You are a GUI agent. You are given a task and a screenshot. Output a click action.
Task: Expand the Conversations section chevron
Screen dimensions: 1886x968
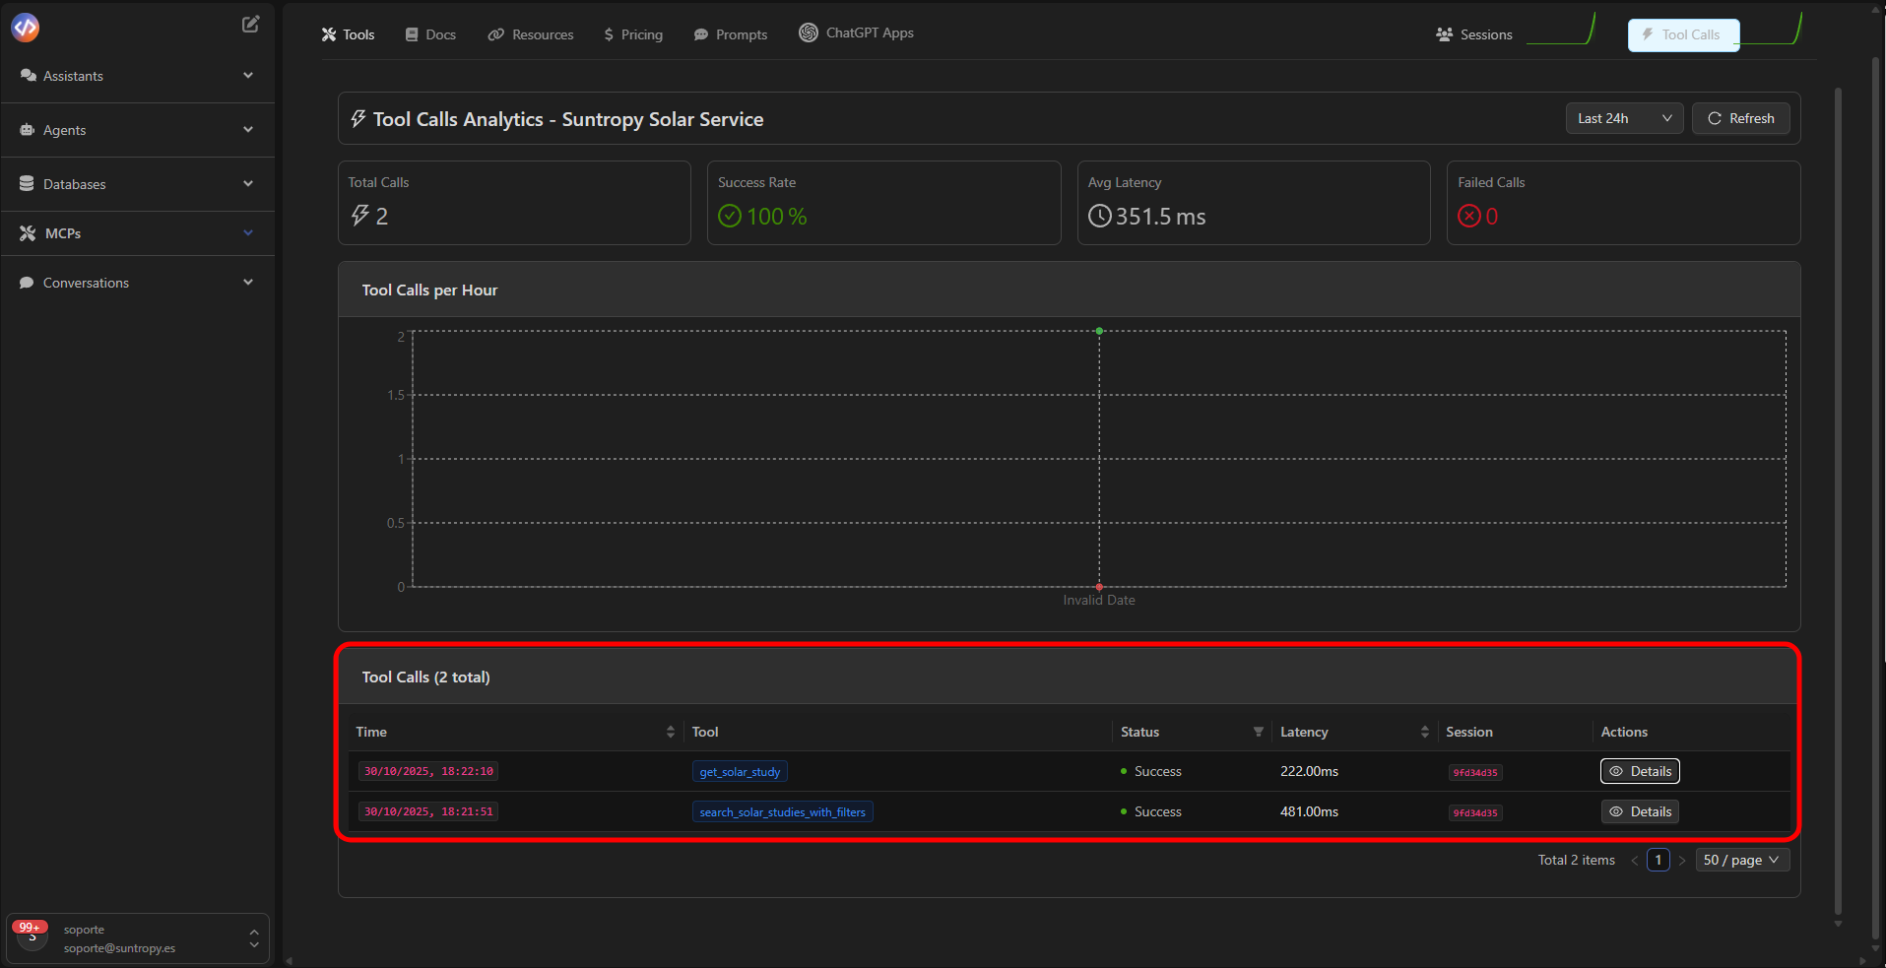pyautogui.click(x=248, y=282)
